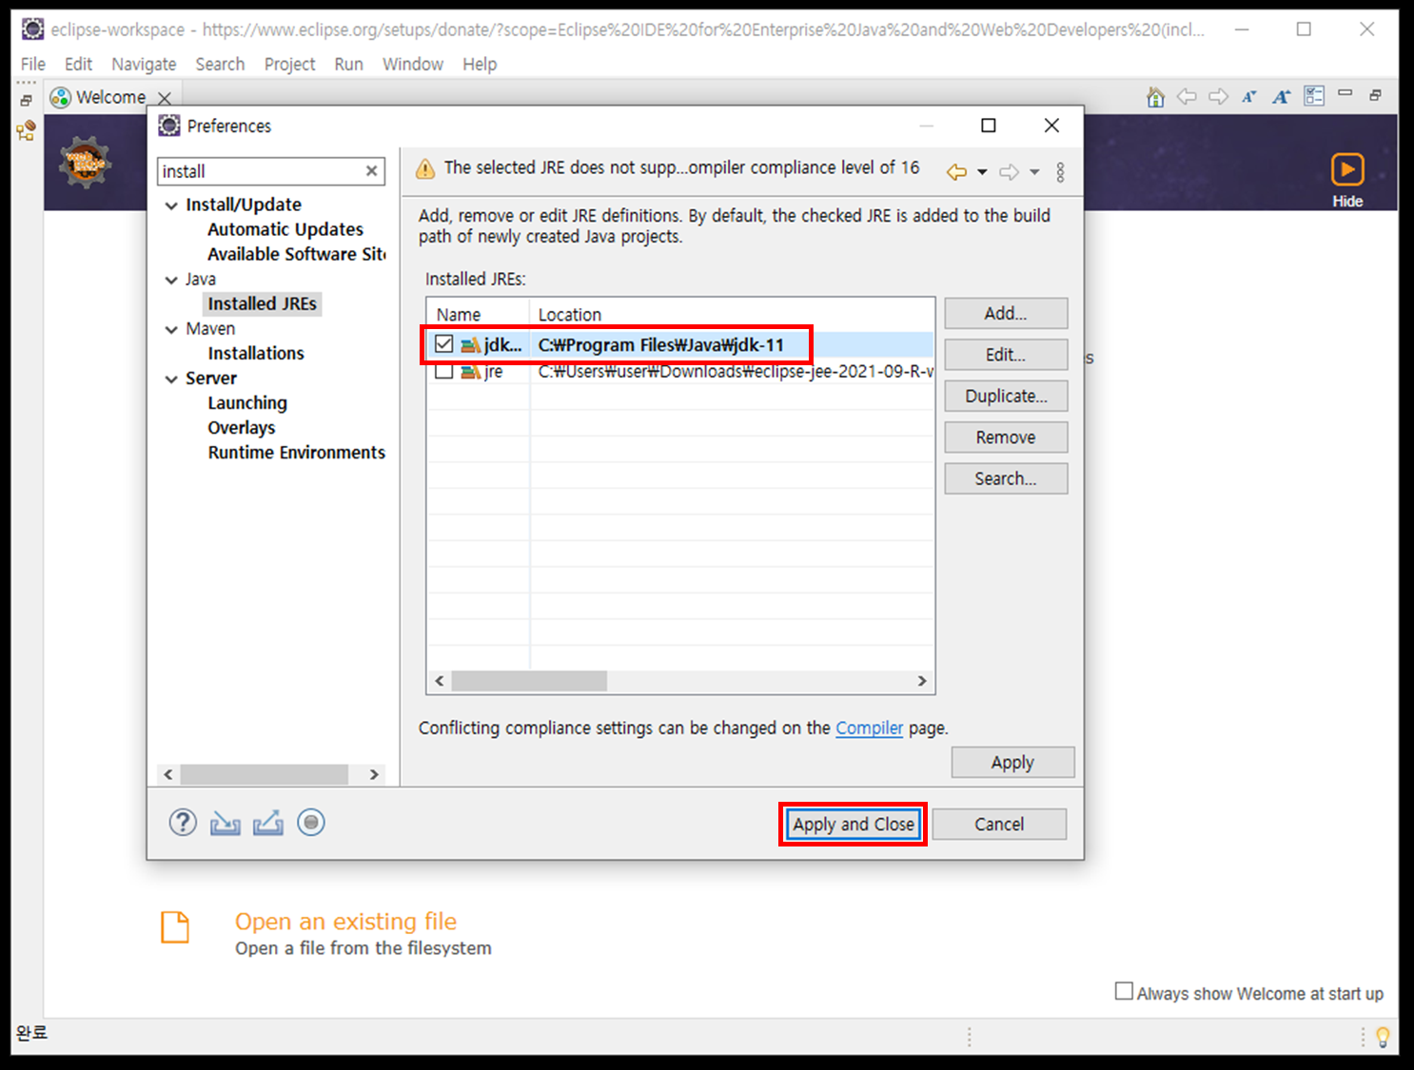Open the Preferences help question mark icon

(183, 823)
